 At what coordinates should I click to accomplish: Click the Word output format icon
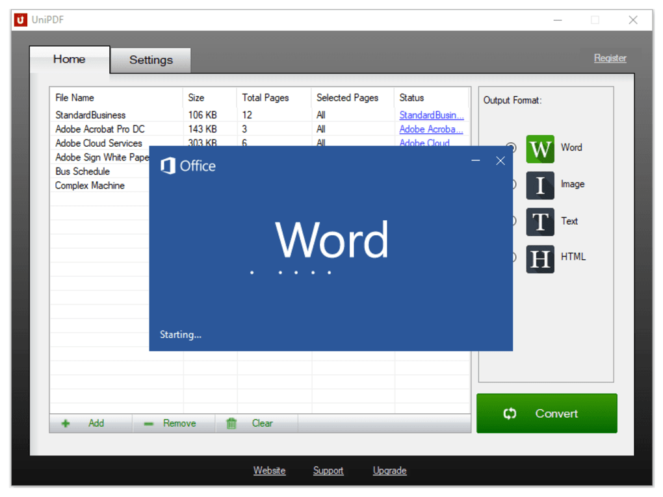point(539,149)
